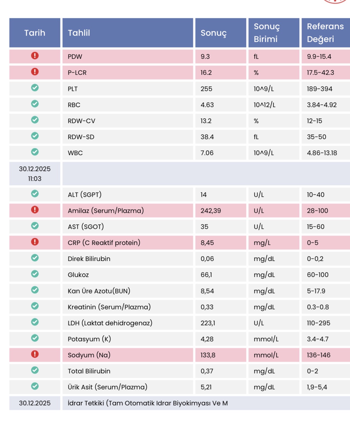Click the warning icon next to Amilaz
The image size is (350, 425).
pyautogui.click(x=35, y=210)
